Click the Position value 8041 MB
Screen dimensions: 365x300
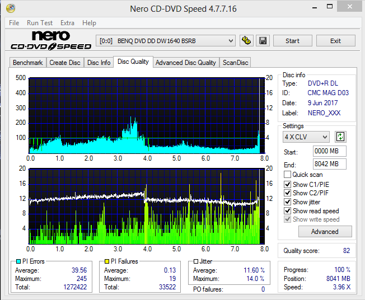338,278
